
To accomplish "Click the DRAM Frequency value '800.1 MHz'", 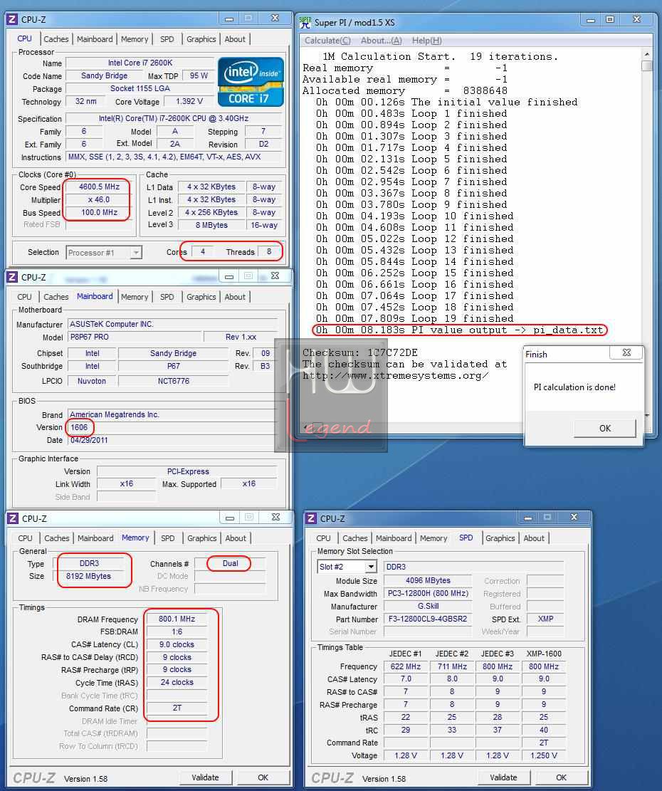I will 177,619.
